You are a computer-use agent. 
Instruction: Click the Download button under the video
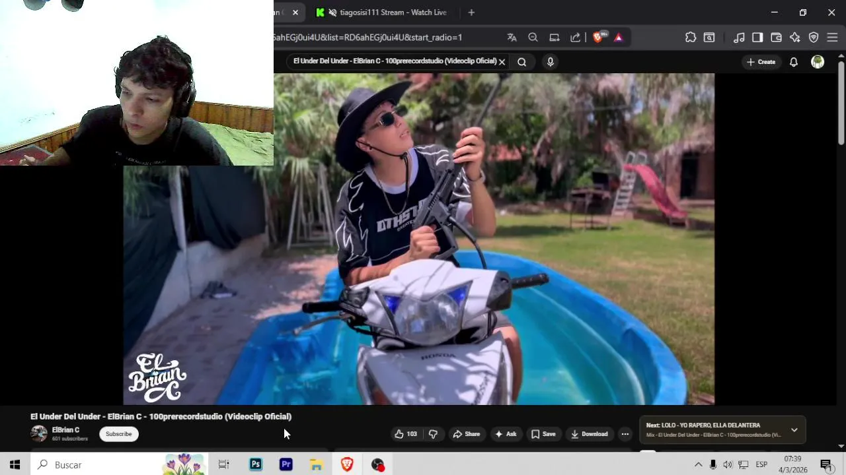[589, 434]
